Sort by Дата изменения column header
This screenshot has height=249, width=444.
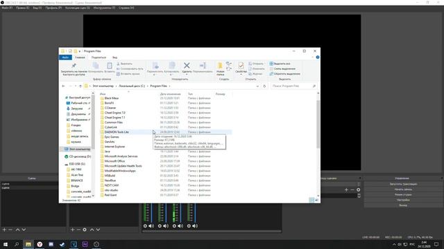pos(170,94)
